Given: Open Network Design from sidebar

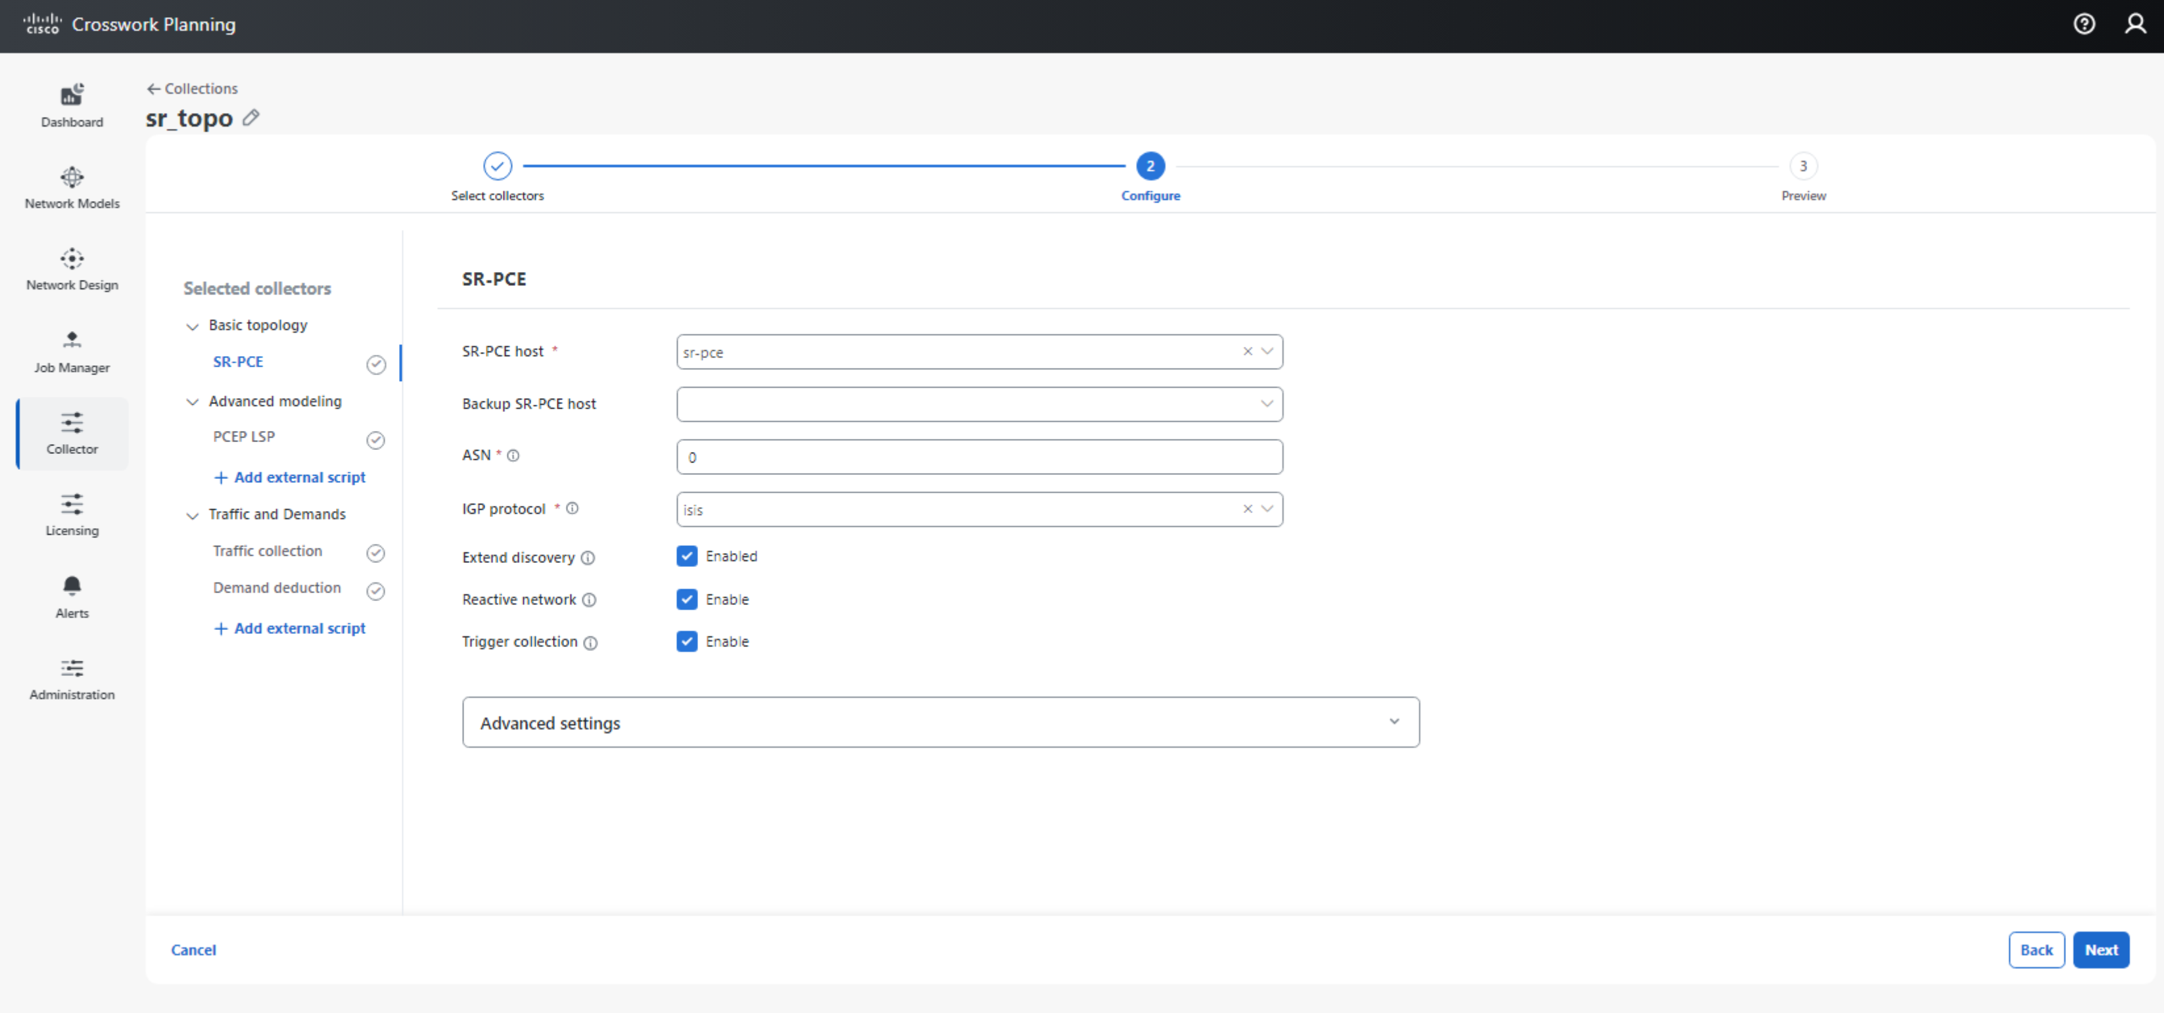Looking at the screenshot, I should 72,269.
